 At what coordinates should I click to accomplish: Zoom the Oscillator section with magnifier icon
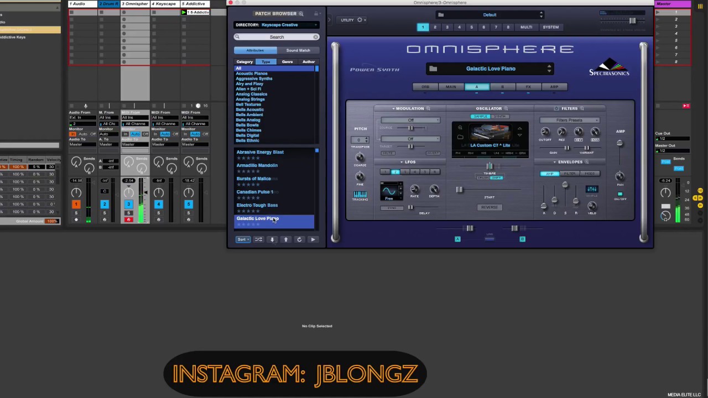click(506, 108)
